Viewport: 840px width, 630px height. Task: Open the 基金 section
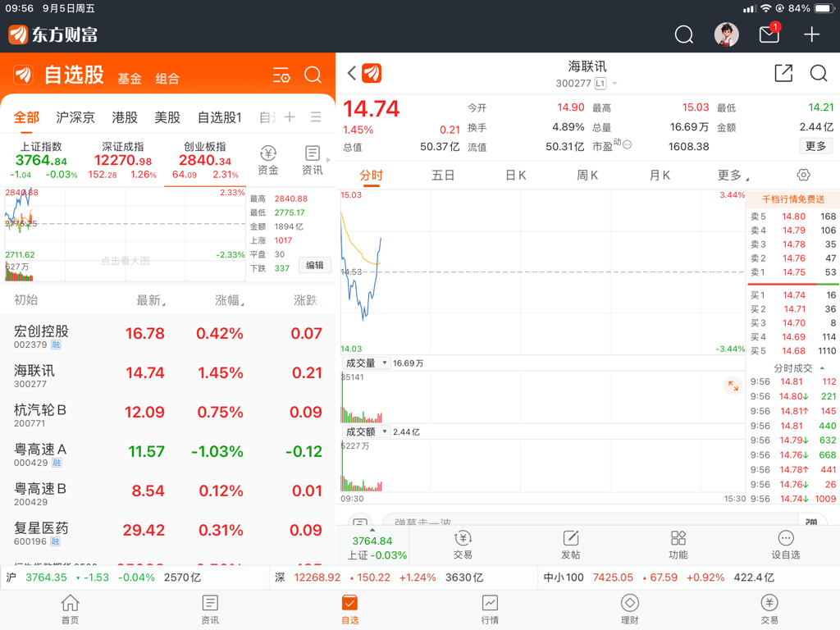[x=130, y=79]
